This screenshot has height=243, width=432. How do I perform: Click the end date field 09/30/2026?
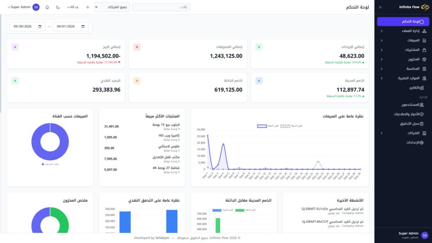[27, 27]
